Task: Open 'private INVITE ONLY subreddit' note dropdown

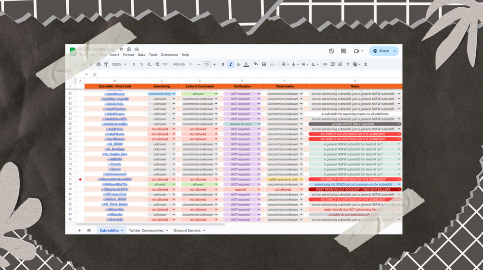Action: (x=399, y=124)
